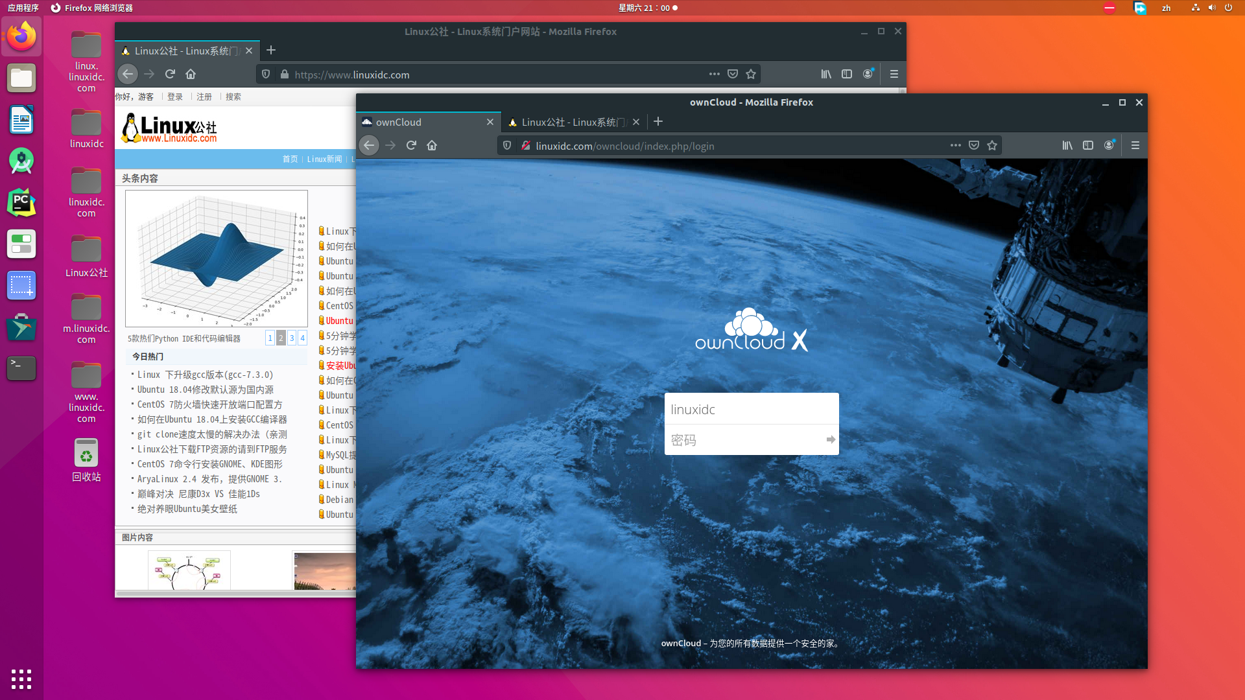Bookmark the ownCloud page with the star icon

pyautogui.click(x=991, y=145)
